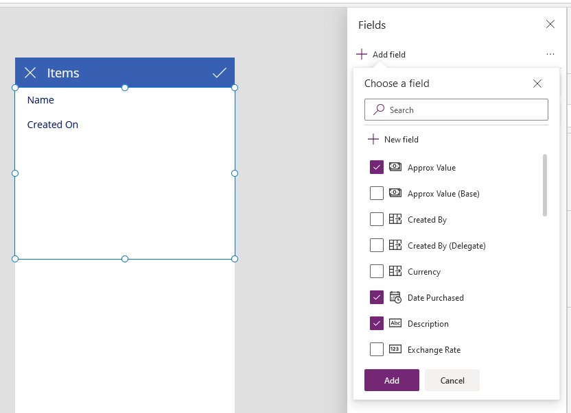Click the checkmark submit icon in Items header
Viewport: 571px width, 413px height.
220,73
